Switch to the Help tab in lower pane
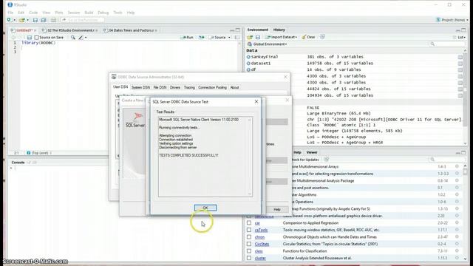The image size is (473, 266). point(297,152)
